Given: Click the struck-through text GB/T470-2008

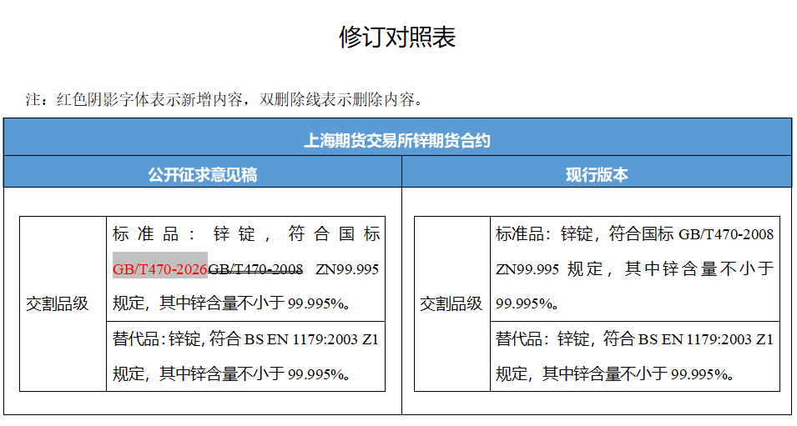Looking at the screenshot, I should (255, 268).
